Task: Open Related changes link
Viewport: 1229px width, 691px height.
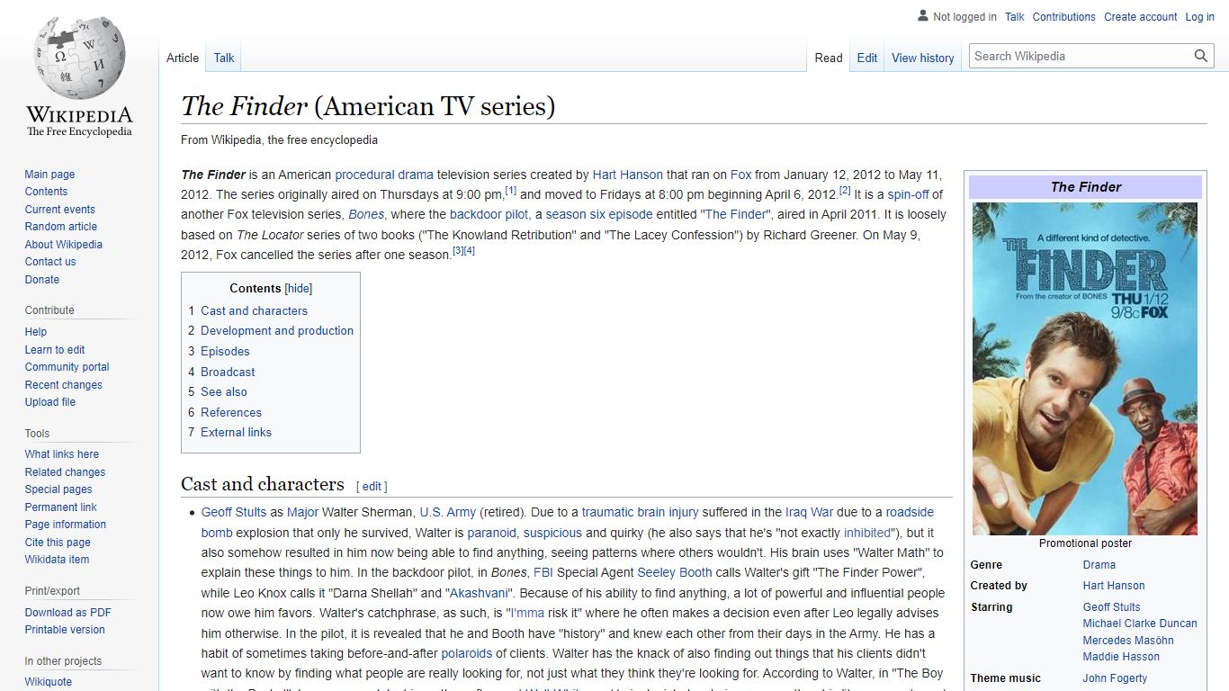Action: pyautogui.click(x=65, y=472)
